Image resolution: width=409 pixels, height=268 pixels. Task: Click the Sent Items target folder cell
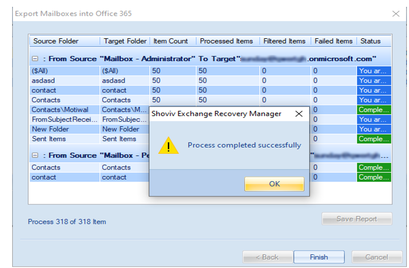pos(125,139)
